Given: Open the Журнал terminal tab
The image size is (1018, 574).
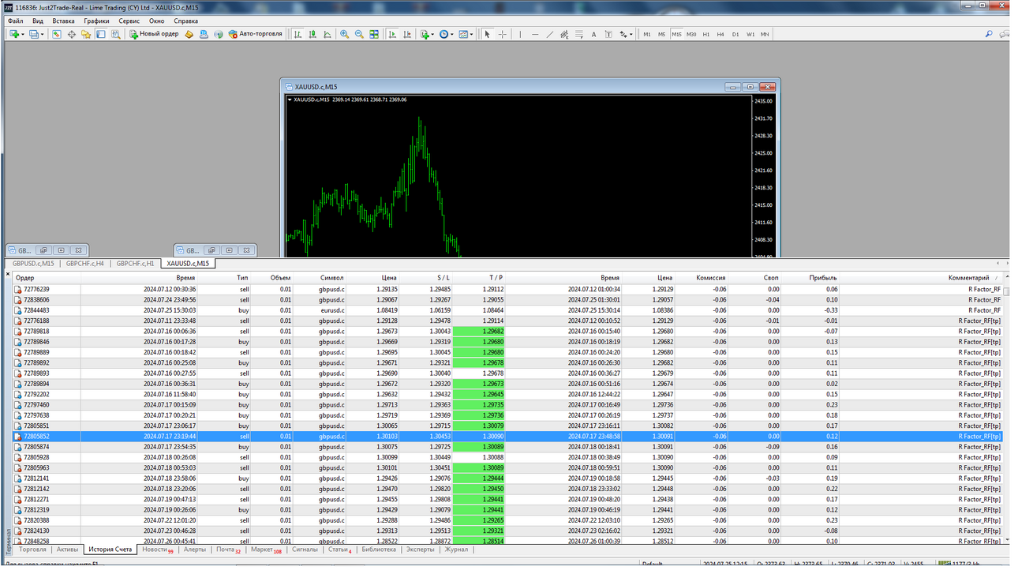Looking at the screenshot, I should point(456,550).
